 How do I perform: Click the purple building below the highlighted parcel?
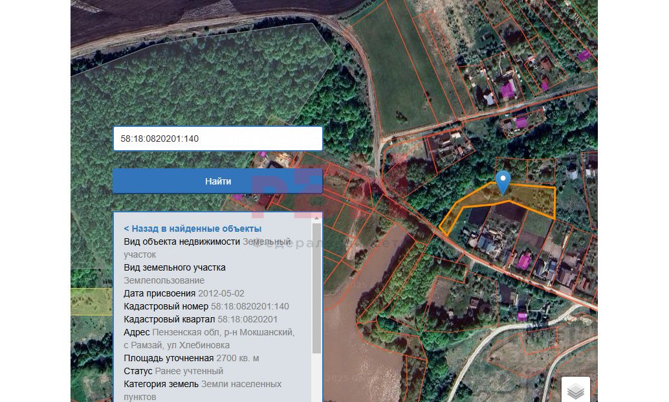point(524,261)
